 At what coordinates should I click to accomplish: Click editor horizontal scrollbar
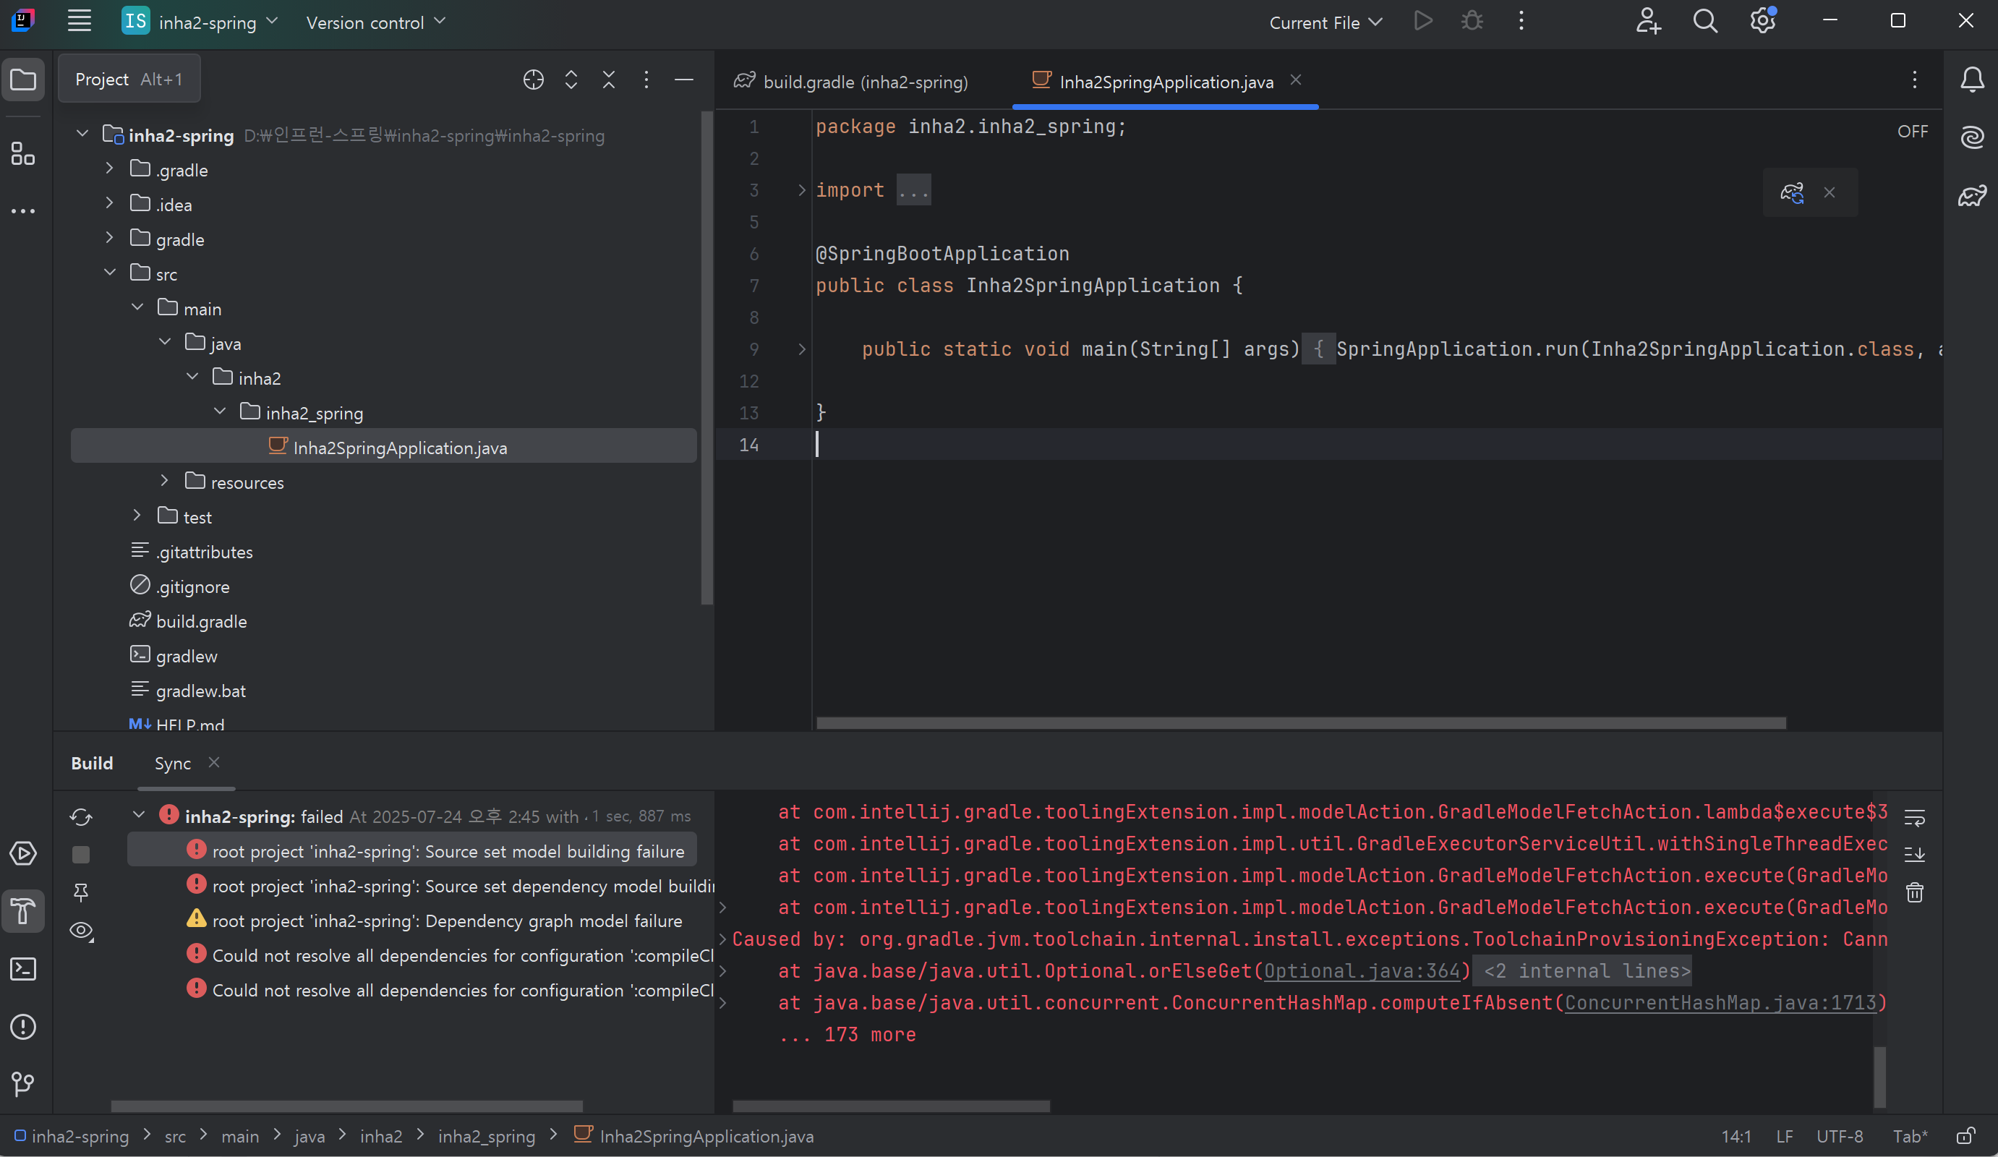pos(1300,722)
